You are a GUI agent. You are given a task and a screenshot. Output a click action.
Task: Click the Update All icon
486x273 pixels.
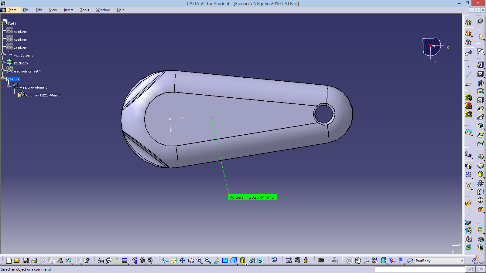349,261
